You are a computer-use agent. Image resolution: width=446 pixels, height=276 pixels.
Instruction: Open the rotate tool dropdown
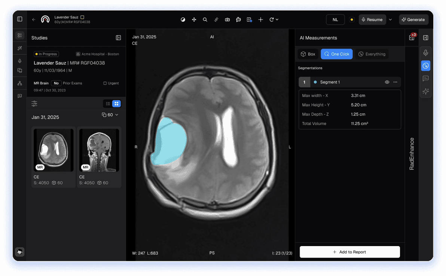click(277, 19)
